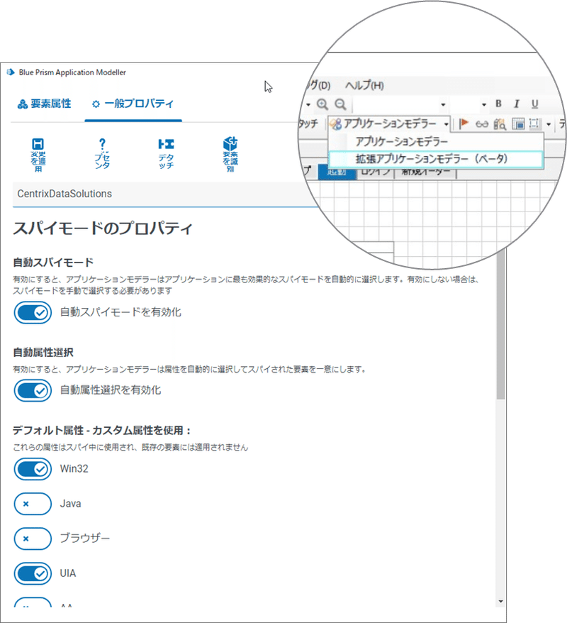Screen dimensions: 567x623
Task: Click the search binoculars toolbar icon
Action: pos(499,123)
